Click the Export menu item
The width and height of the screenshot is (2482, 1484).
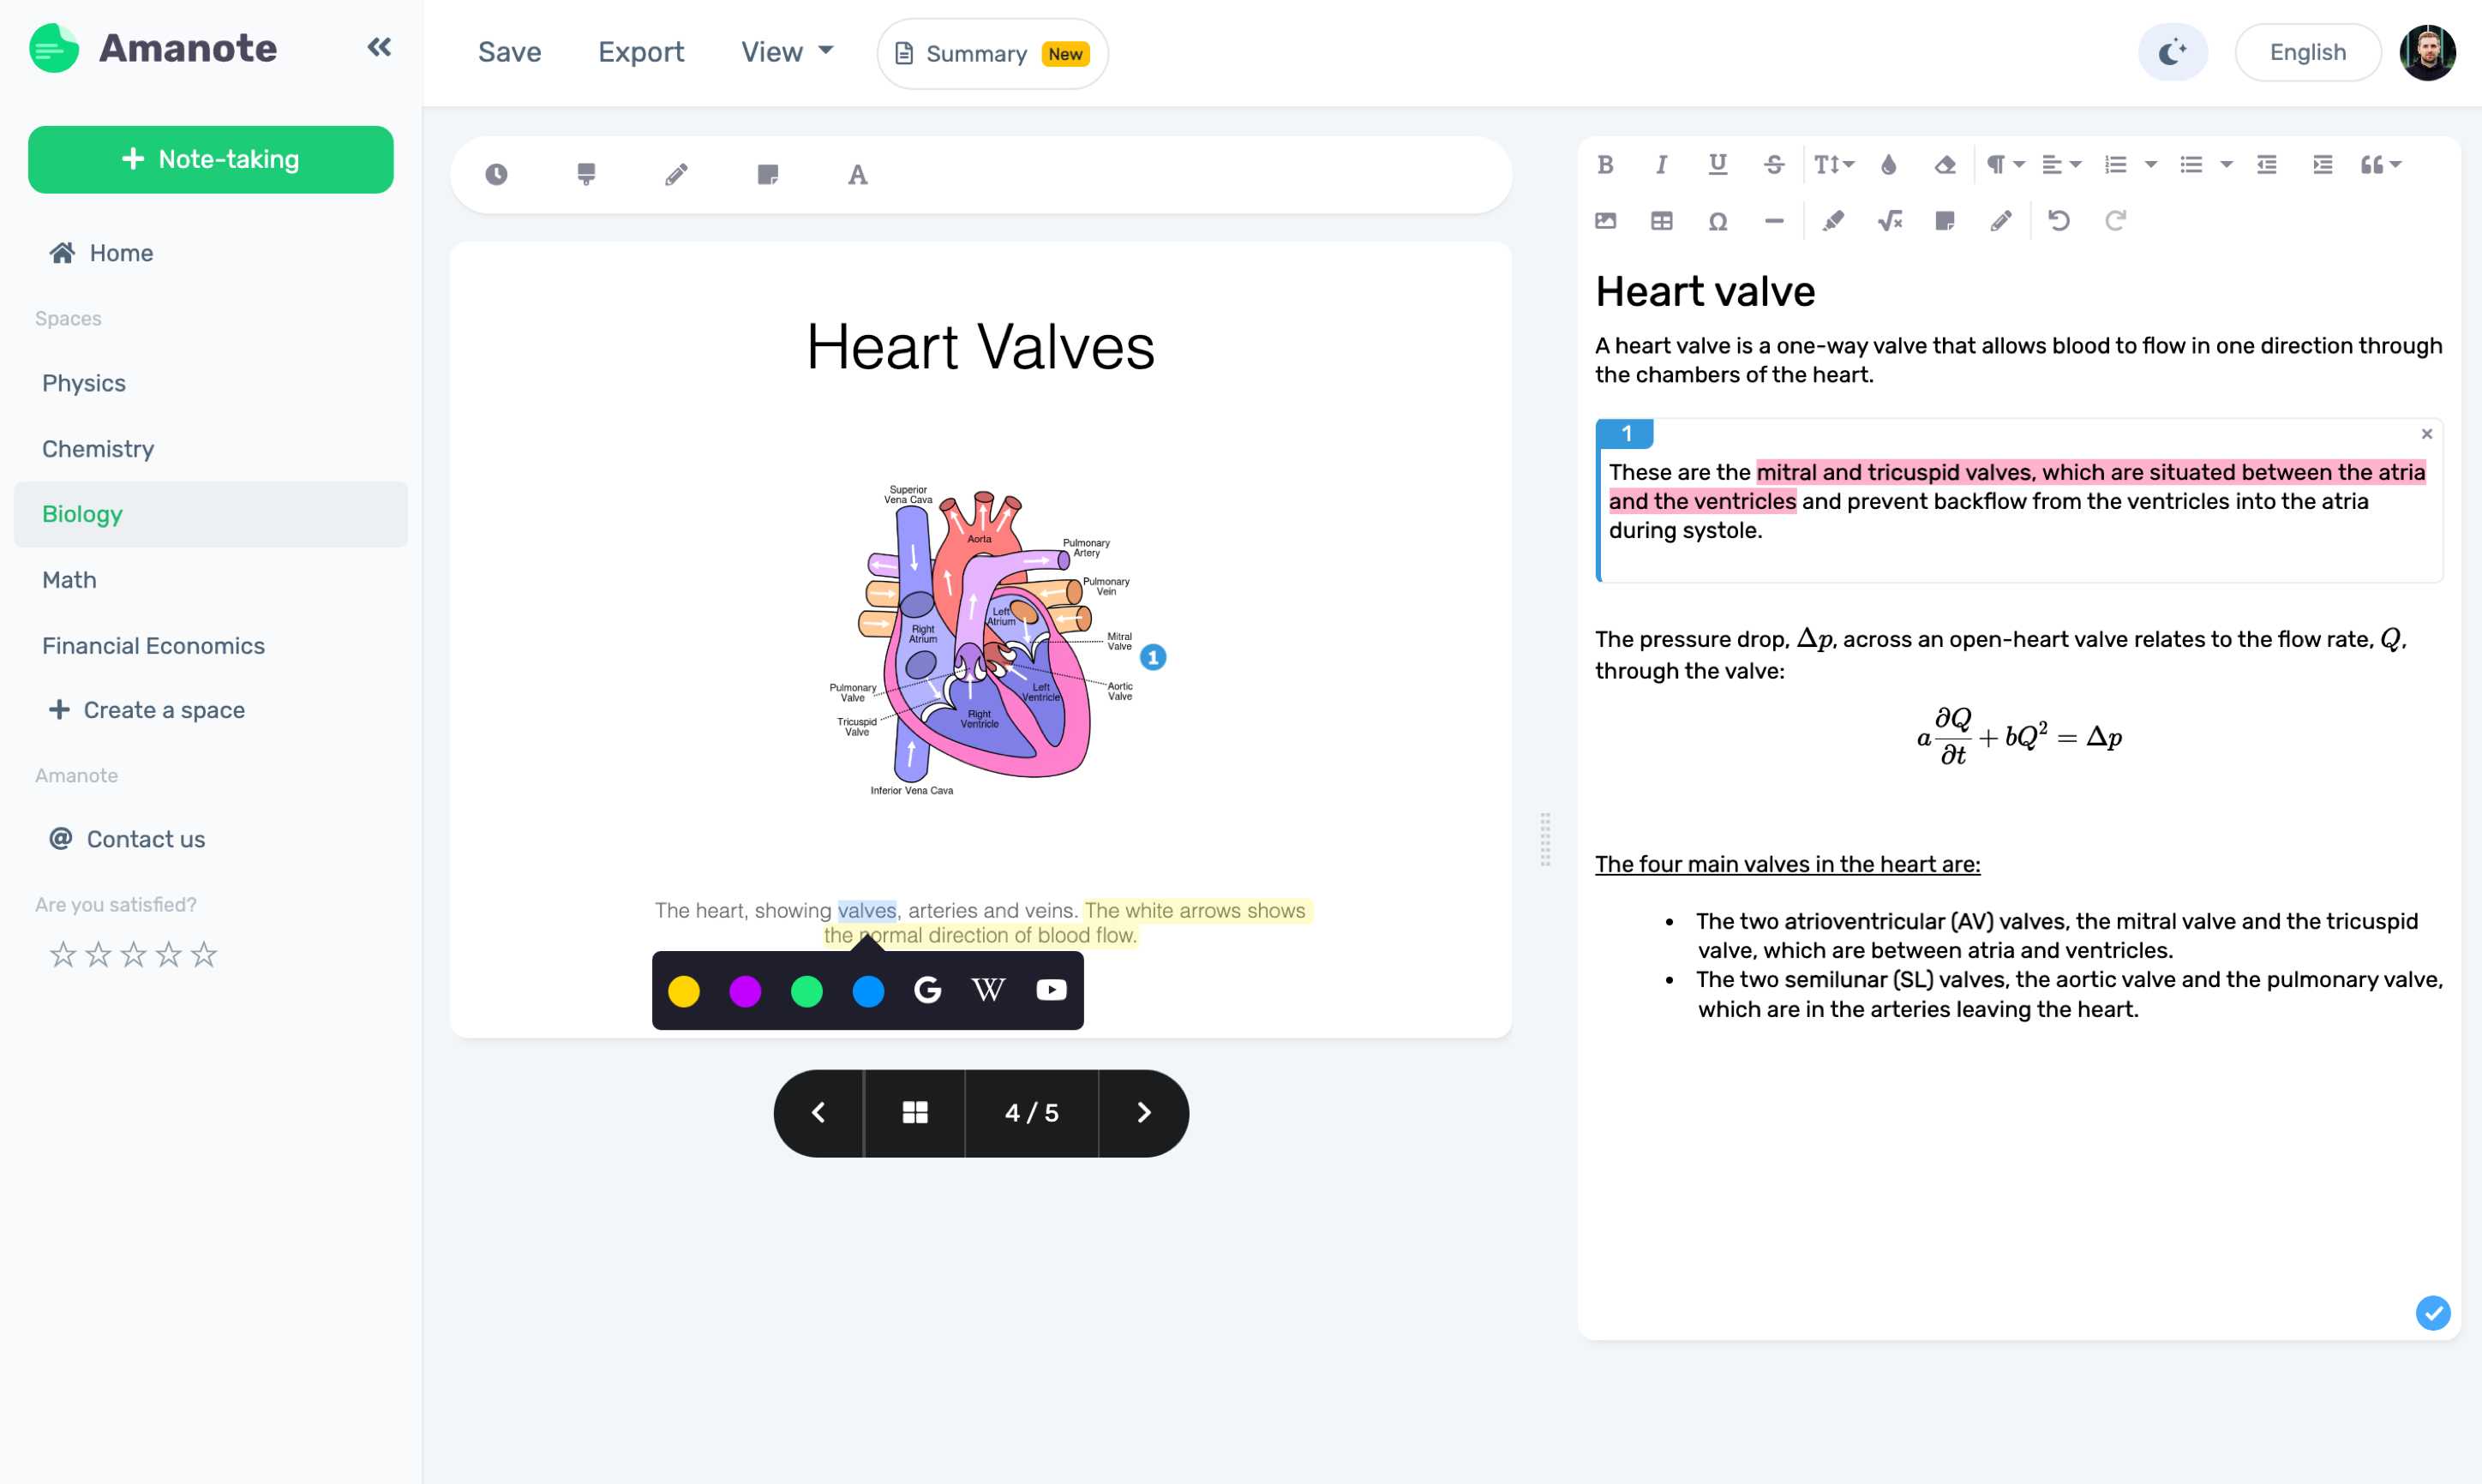point(641,51)
